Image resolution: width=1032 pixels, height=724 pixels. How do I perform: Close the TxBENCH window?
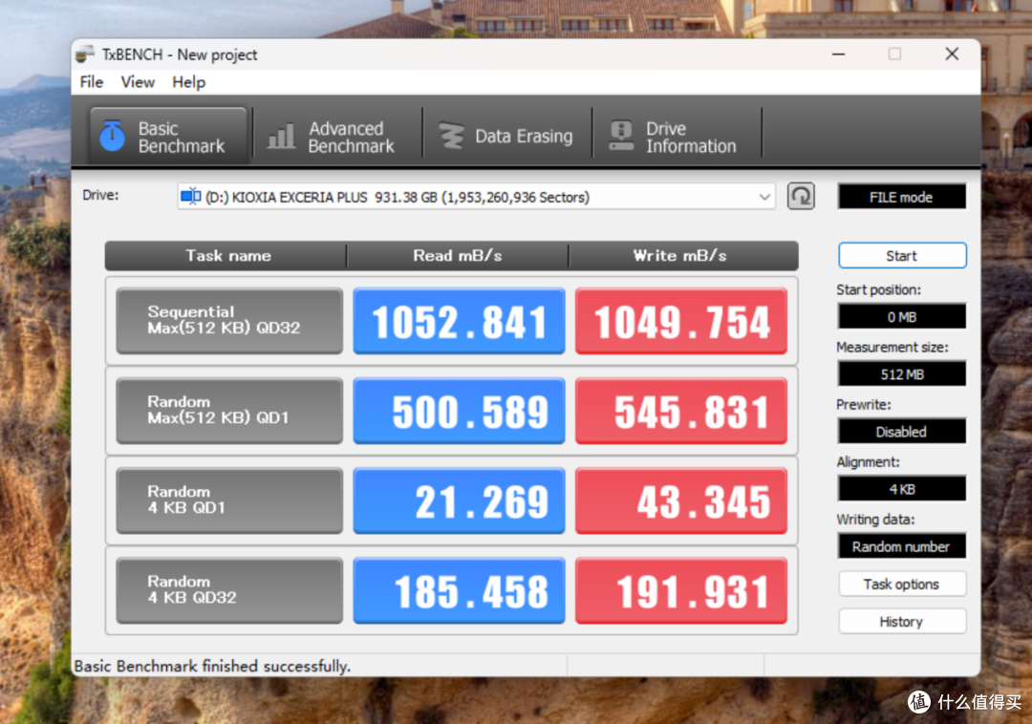952,54
